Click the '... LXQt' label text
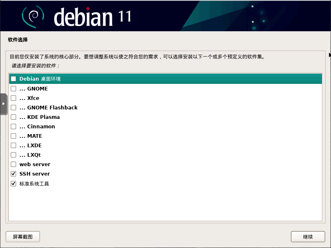 pyautogui.click(x=30, y=155)
